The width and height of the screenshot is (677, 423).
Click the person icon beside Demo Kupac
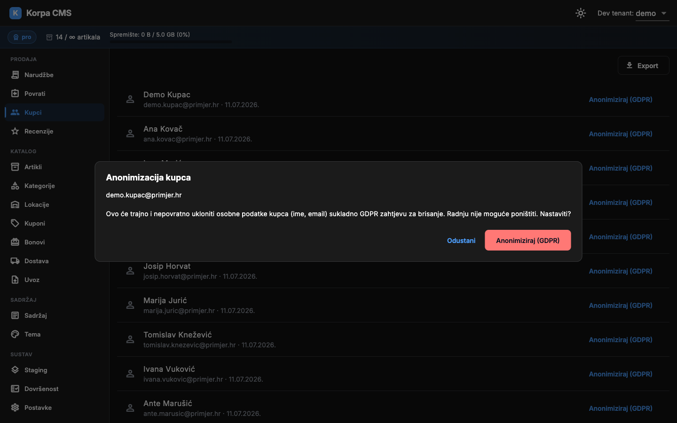(x=130, y=99)
